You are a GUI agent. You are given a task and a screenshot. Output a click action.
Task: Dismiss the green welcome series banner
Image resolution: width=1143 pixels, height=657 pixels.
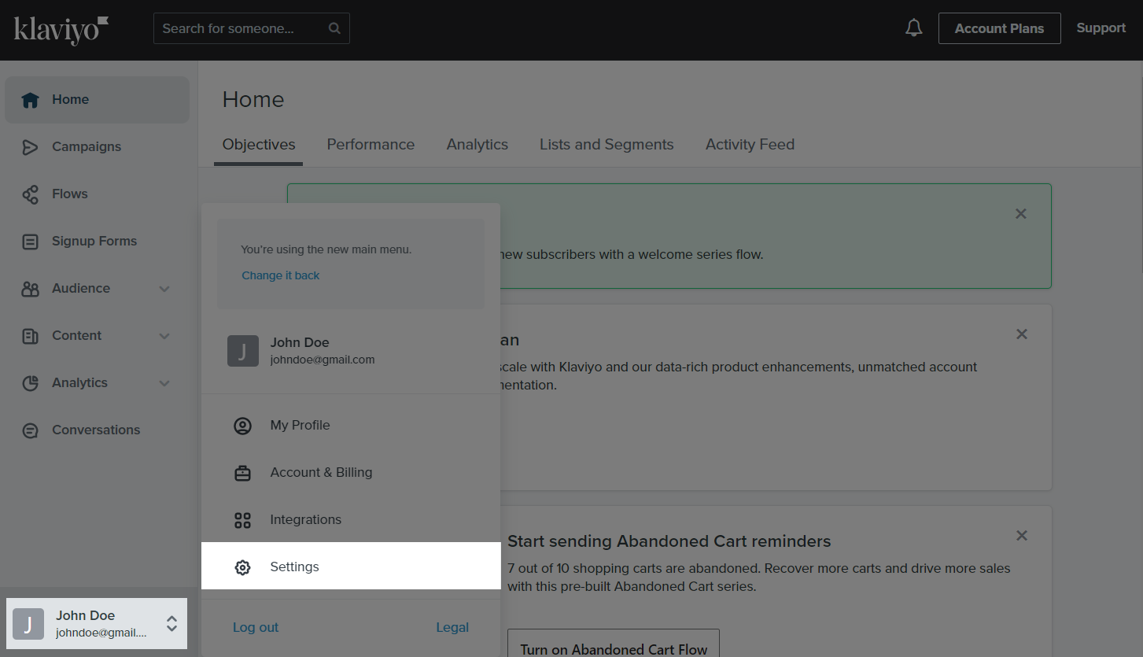click(1020, 213)
